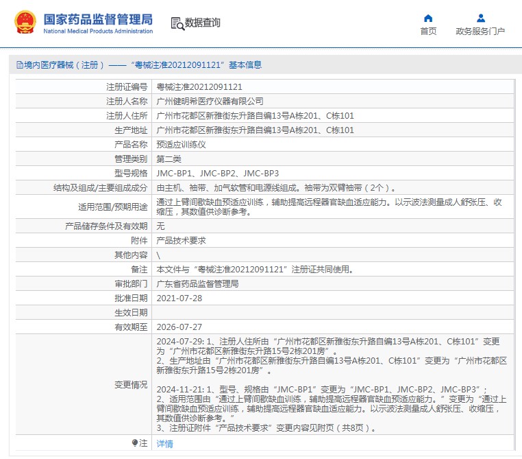Click the 其他内容 row label
This screenshot has height=459, width=522.
(131, 255)
